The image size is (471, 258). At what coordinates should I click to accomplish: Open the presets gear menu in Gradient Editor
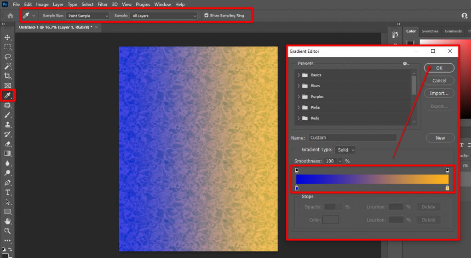click(x=405, y=64)
